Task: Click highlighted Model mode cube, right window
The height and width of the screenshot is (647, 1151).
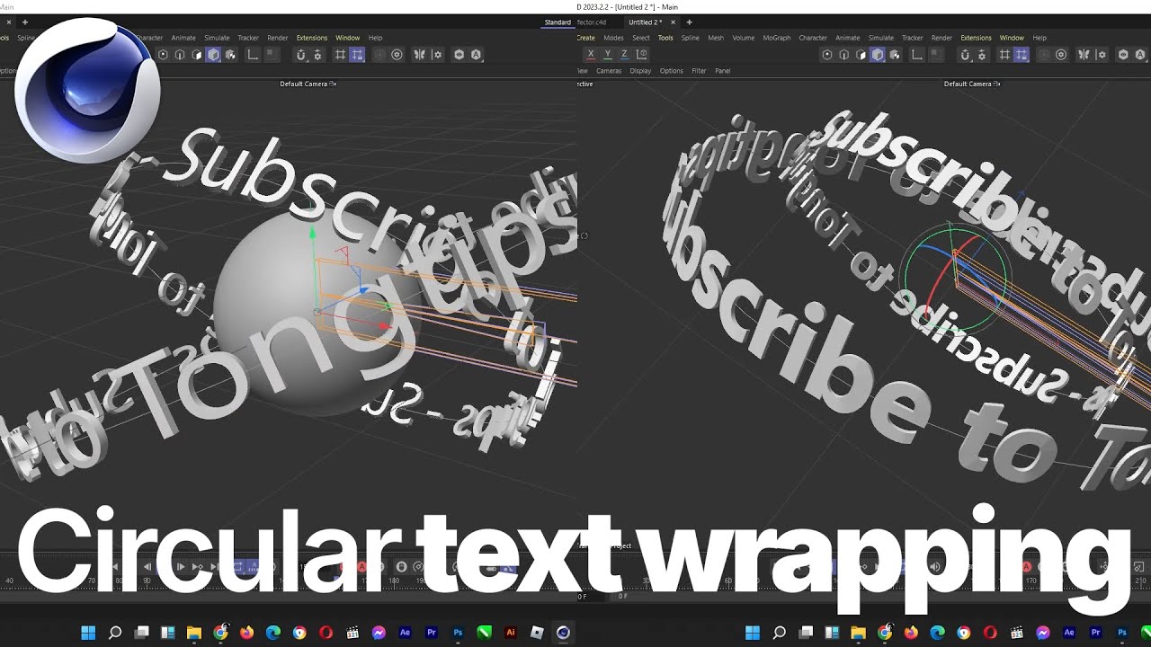Action: [878, 55]
